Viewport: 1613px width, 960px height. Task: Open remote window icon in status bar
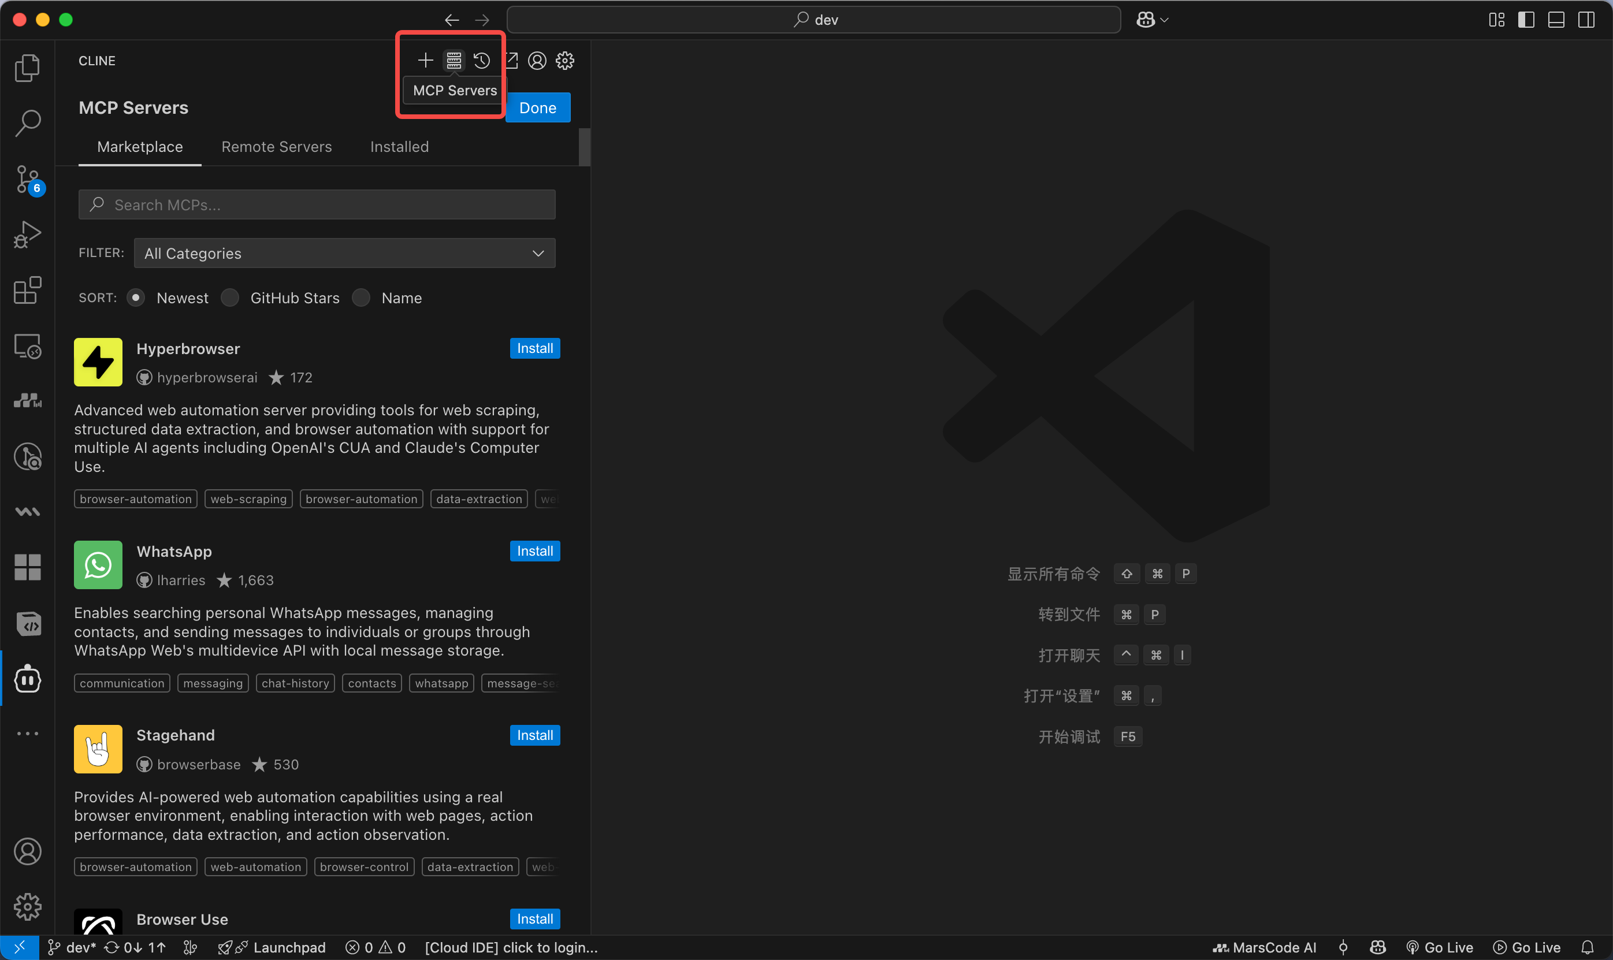click(20, 948)
